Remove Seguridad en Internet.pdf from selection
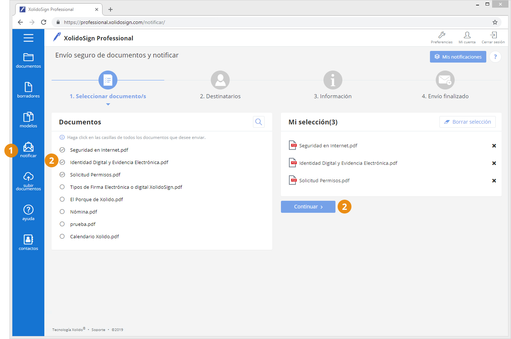Screen dimensions: 511x339 pyautogui.click(x=494, y=146)
